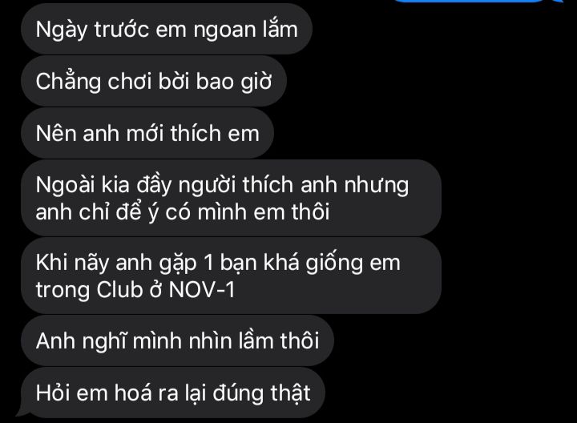Tap the number '1' before 'bạn khá giống'
This screenshot has width=577, height=423.
[208, 263]
